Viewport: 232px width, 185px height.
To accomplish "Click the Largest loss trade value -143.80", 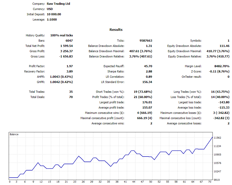I will tap(224, 102).
